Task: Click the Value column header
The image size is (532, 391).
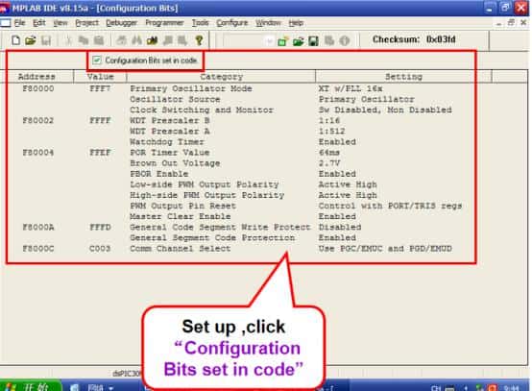Action: click(100, 76)
